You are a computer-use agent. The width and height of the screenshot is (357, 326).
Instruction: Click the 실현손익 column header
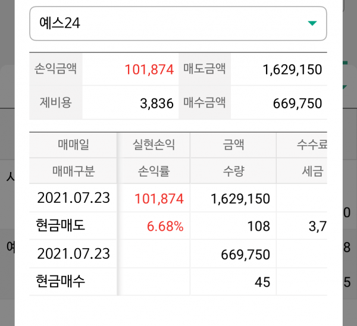click(x=154, y=145)
